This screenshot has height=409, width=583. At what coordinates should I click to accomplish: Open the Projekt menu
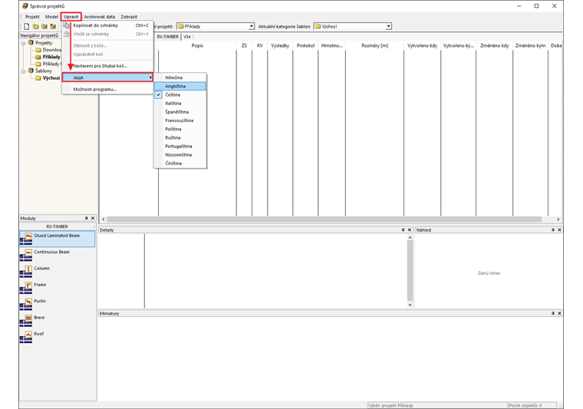tap(32, 17)
